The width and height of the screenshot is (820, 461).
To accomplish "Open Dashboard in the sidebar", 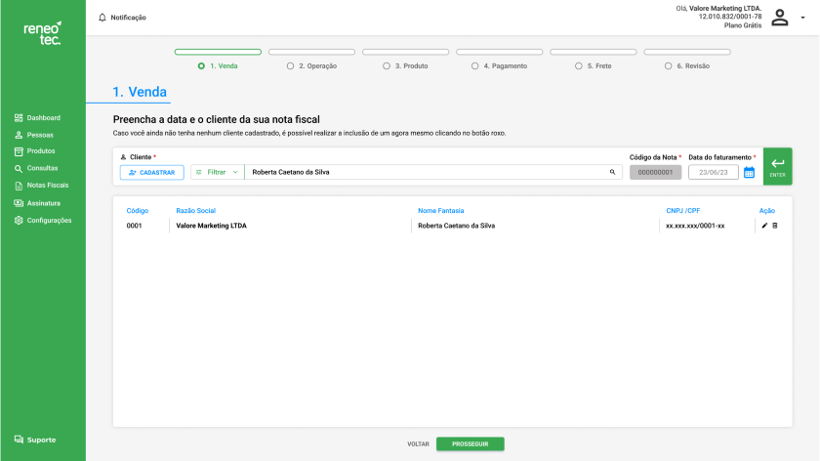I will 43,117.
